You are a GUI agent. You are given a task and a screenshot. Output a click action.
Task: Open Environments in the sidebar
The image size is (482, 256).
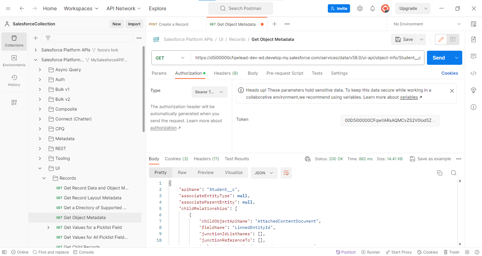click(14, 61)
